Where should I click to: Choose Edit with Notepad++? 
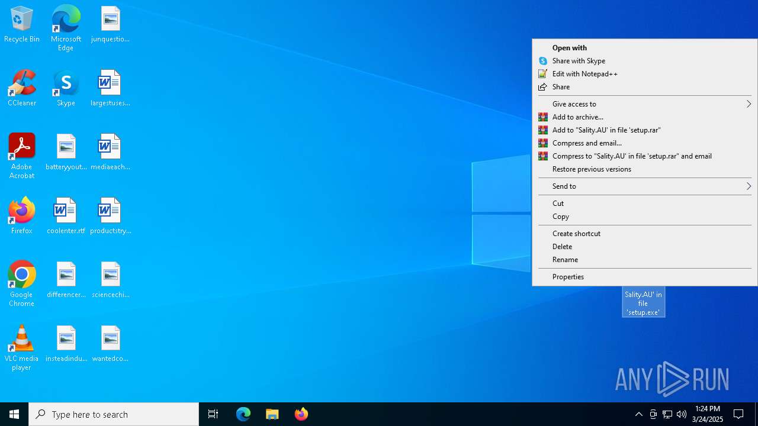645,74
